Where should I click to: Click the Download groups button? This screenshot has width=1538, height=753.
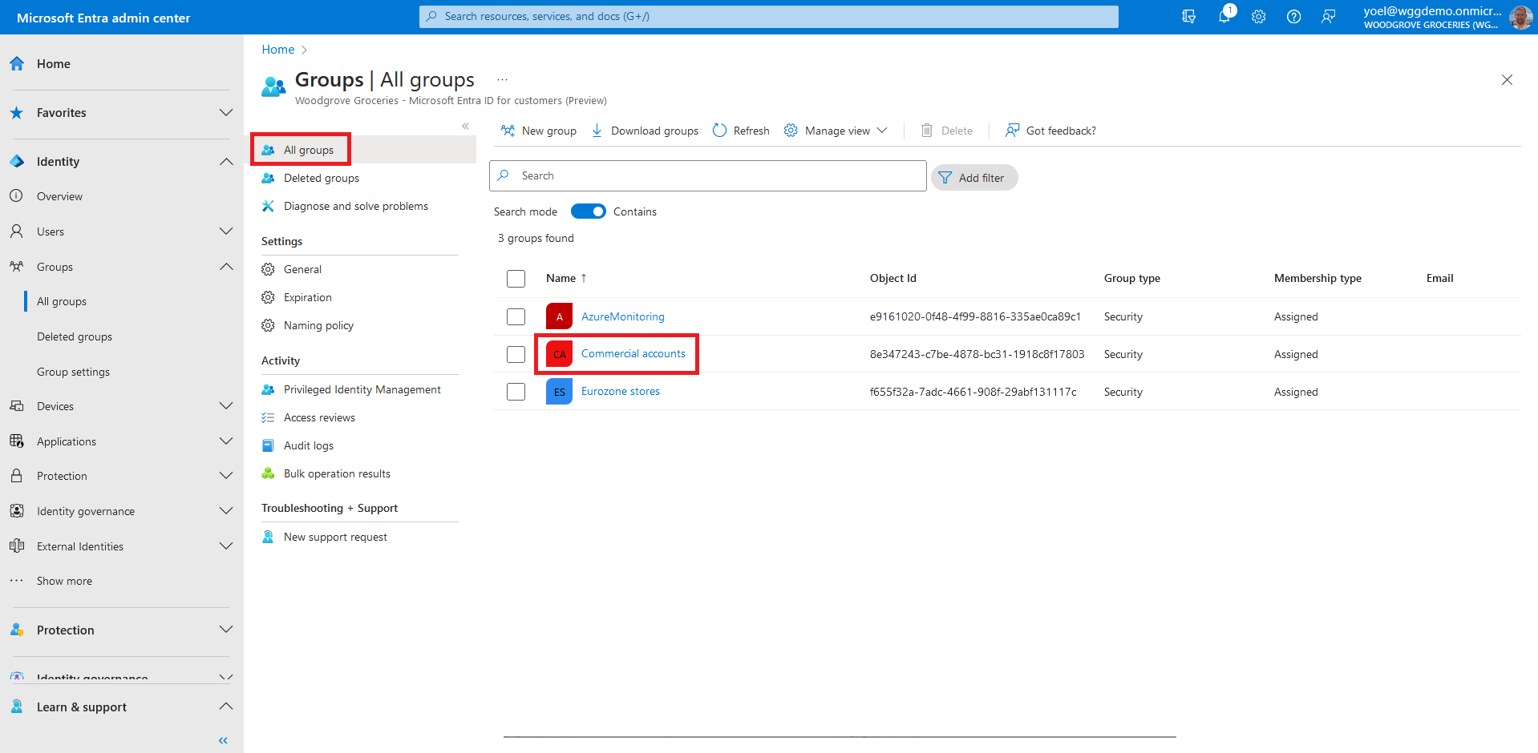(645, 131)
